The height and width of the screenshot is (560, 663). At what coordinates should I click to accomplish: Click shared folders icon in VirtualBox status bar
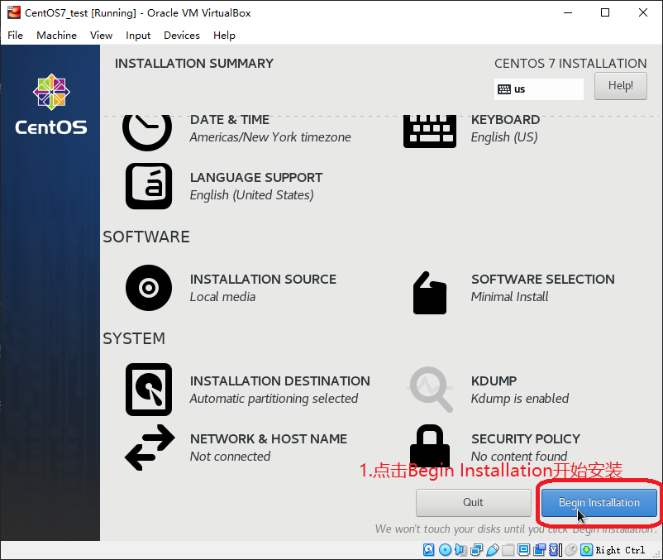508,550
